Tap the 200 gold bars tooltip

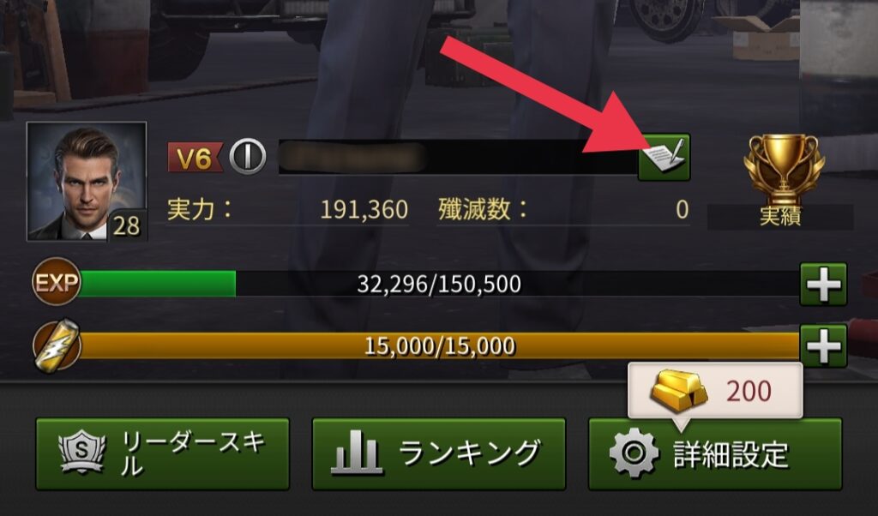tap(715, 391)
